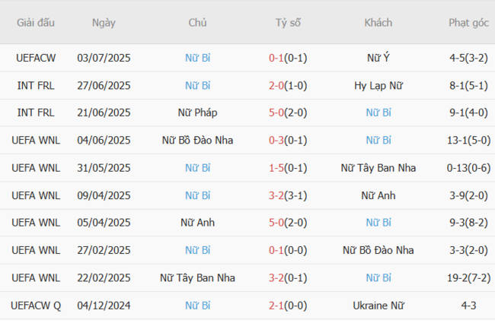Open Nữ Bỉ link in 03/07/2025 row
This screenshot has height=323, width=495.
click(198, 58)
